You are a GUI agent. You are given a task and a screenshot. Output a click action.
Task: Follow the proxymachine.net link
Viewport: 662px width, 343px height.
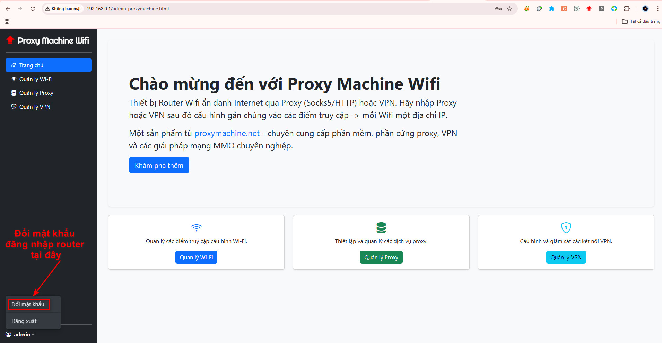[227, 133]
